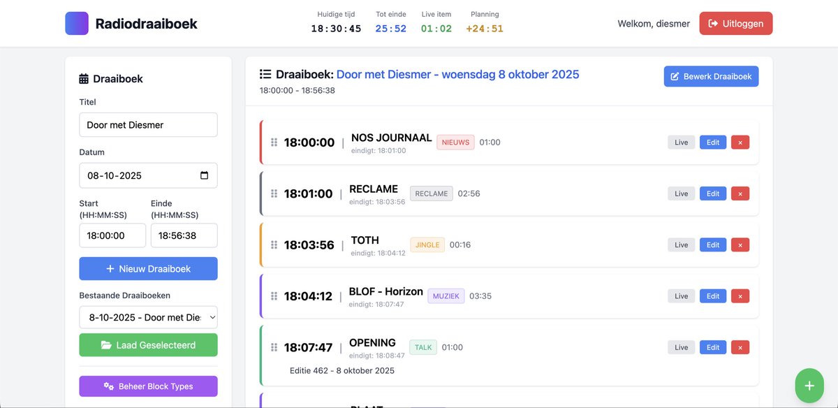Click the note 'Editie 462 - 8 oktober 2025'

point(342,370)
